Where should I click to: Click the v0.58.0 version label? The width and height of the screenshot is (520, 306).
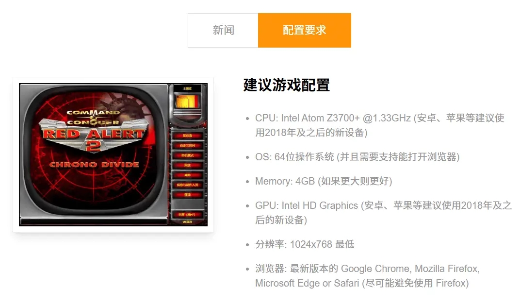click(187, 222)
